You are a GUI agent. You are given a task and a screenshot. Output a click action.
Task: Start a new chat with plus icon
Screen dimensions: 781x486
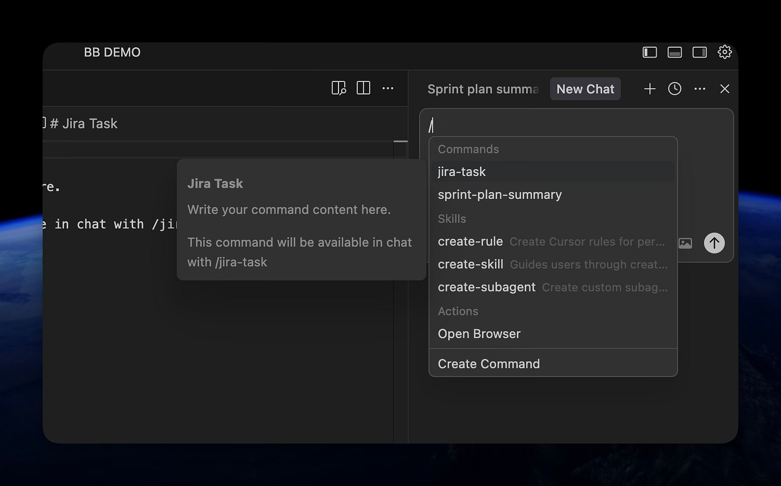pos(650,88)
